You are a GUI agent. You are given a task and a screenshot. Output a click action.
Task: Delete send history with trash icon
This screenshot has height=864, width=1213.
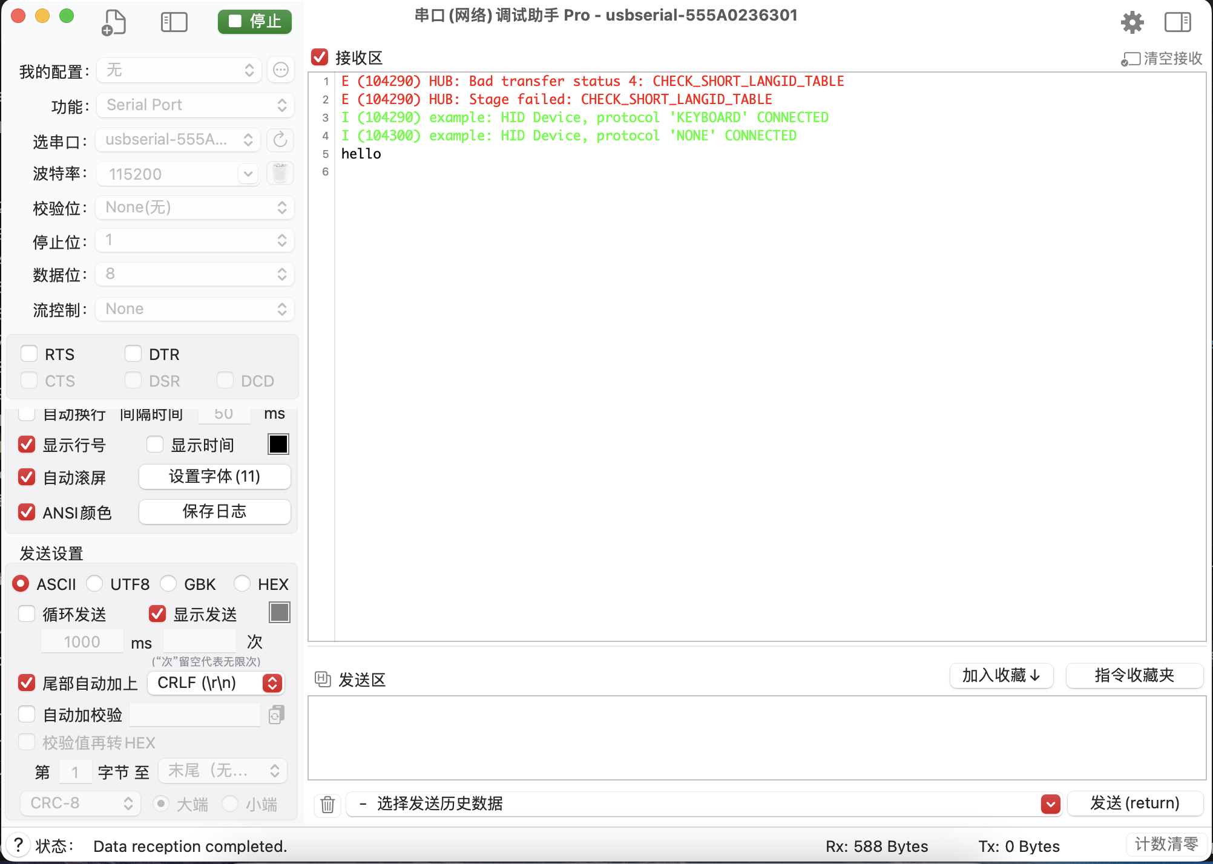(327, 804)
